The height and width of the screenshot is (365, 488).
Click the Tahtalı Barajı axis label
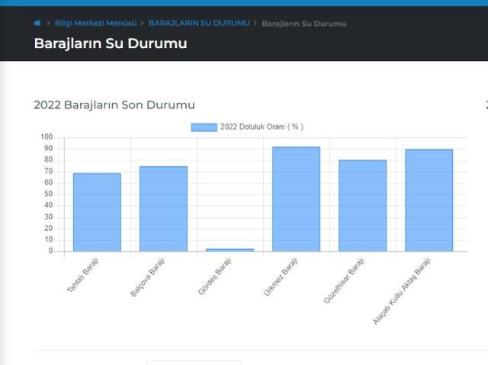tap(82, 275)
